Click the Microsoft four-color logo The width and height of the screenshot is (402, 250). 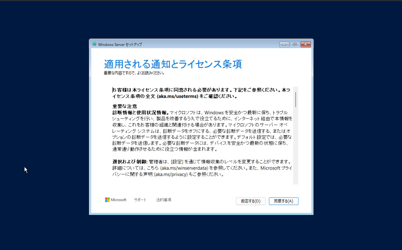[x=107, y=200]
